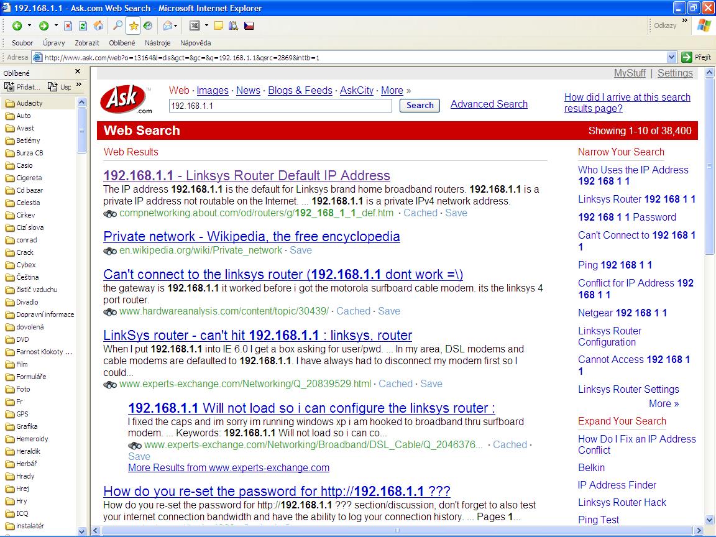716x537 pixels.
Task: Open the Search magnifier toolbar icon
Action: 118,25
